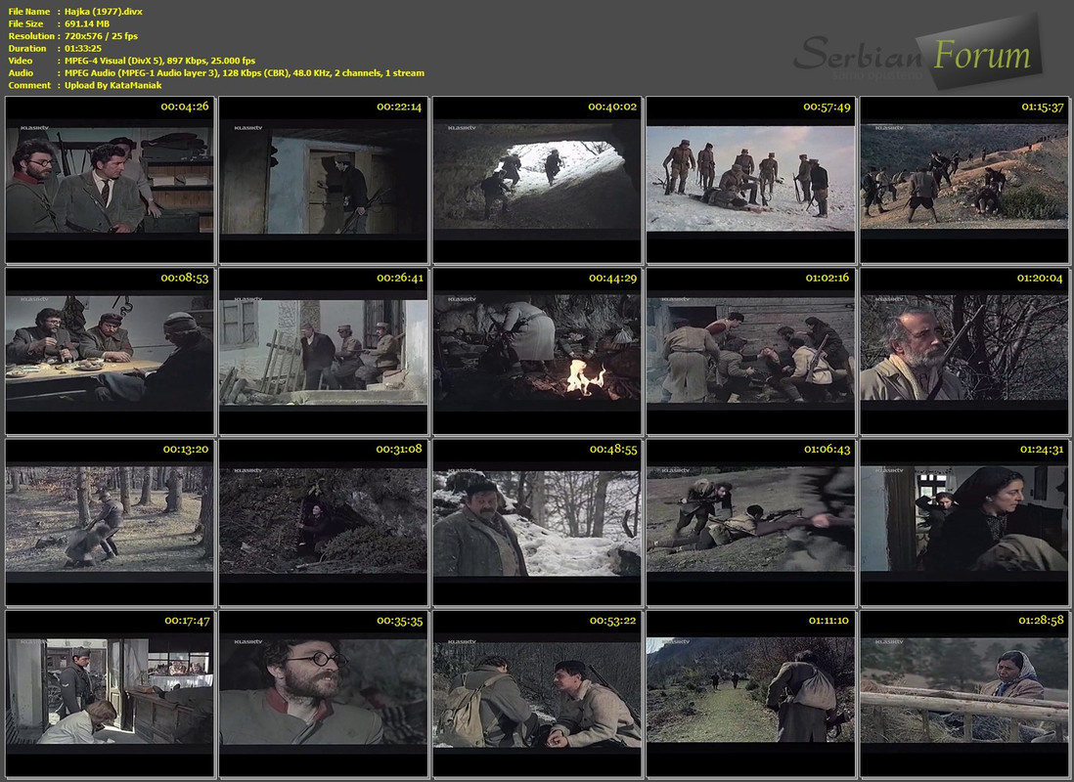Select the final thumbnail at 01:28:58
Image resolution: width=1074 pixels, height=782 pixels.
tap(964, 694)
